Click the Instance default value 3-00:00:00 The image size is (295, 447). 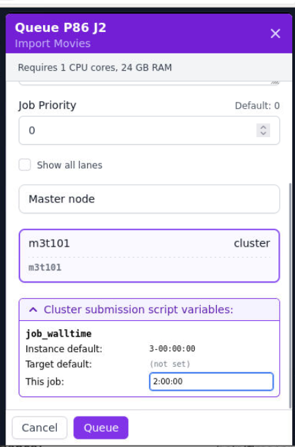(172, 349)
